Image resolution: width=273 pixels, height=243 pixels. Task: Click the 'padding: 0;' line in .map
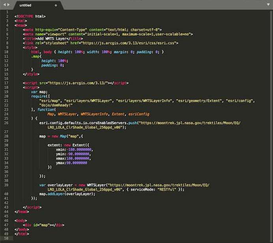click(52, 65)
